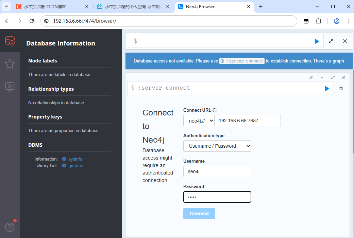The height and width of the screenshot is (238, 354).
Task: Click 'There are no labels in database' text
Action: [59, 75]
